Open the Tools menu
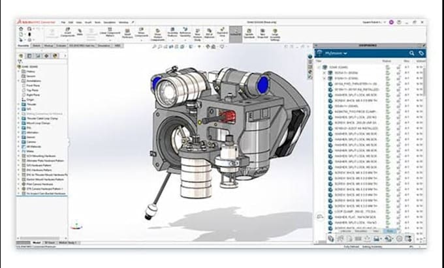The height and width of the screenshot is (268, 444). click(97, 22)
